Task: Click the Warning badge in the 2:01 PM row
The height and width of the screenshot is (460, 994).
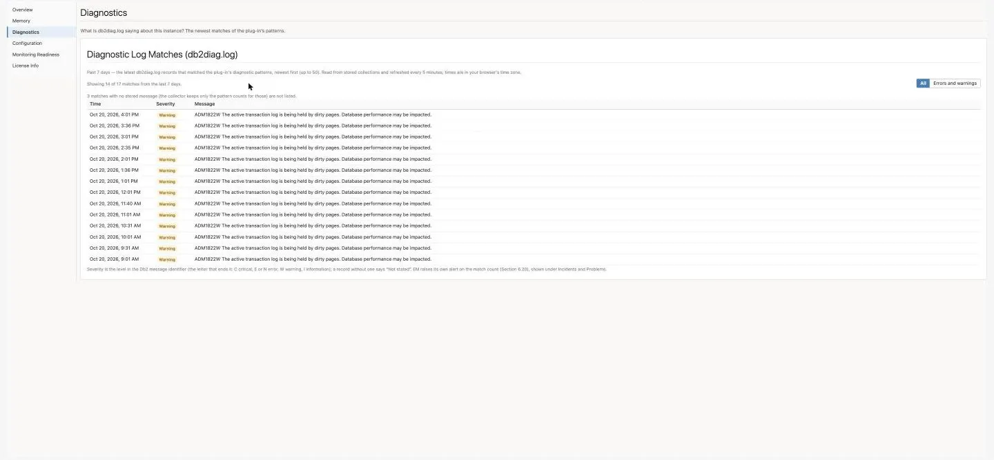Action: click(x=167, y=159)
